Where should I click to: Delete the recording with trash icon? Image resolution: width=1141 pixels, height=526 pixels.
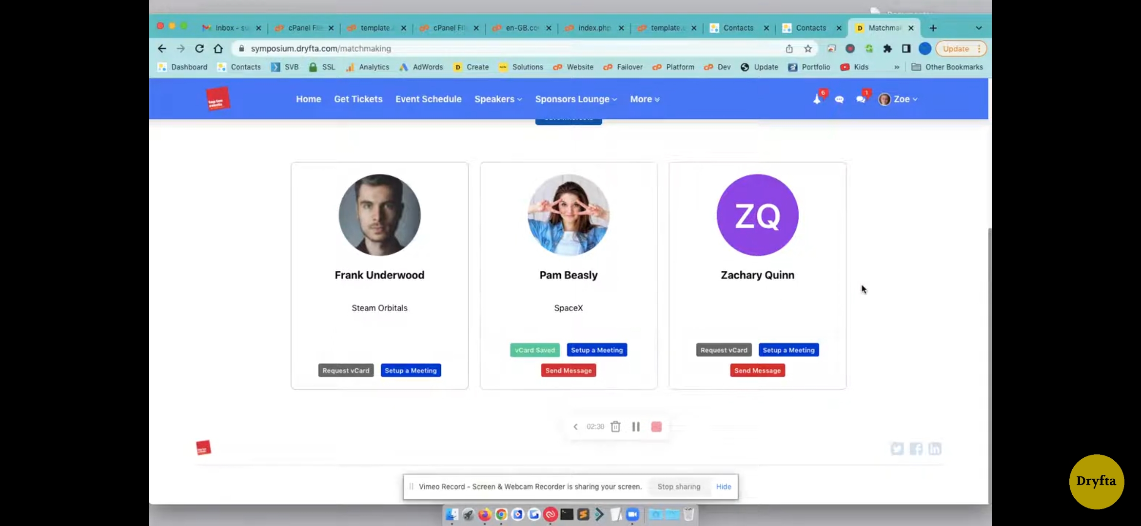click(615, 427)
